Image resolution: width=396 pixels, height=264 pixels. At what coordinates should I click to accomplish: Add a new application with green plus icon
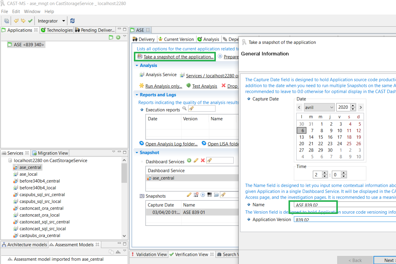tap(118, 37)
